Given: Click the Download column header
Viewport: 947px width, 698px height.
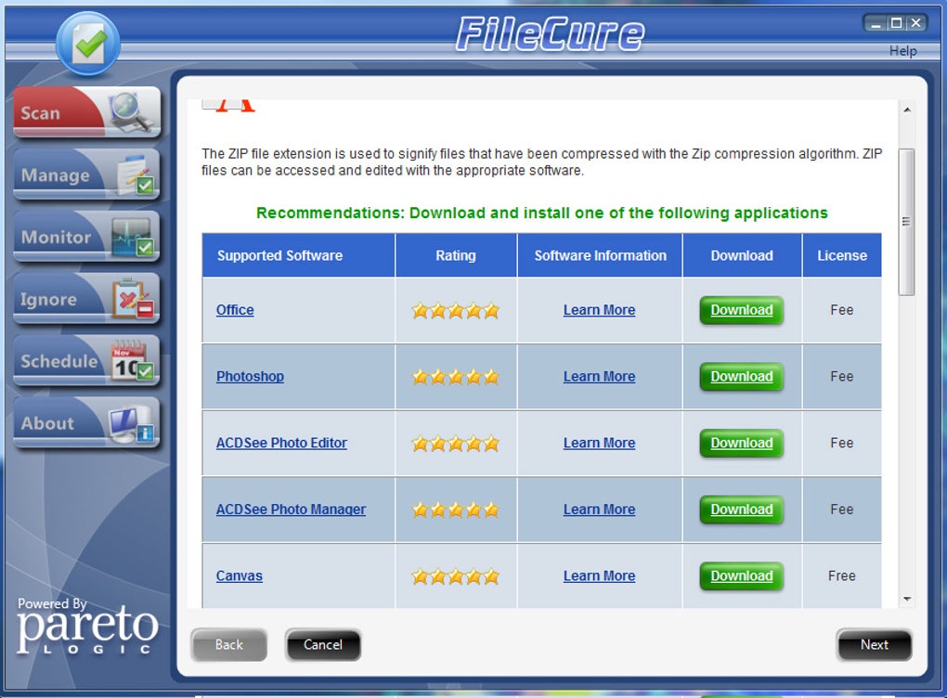Looking at the screenshot, I should [x=742, y=255].
